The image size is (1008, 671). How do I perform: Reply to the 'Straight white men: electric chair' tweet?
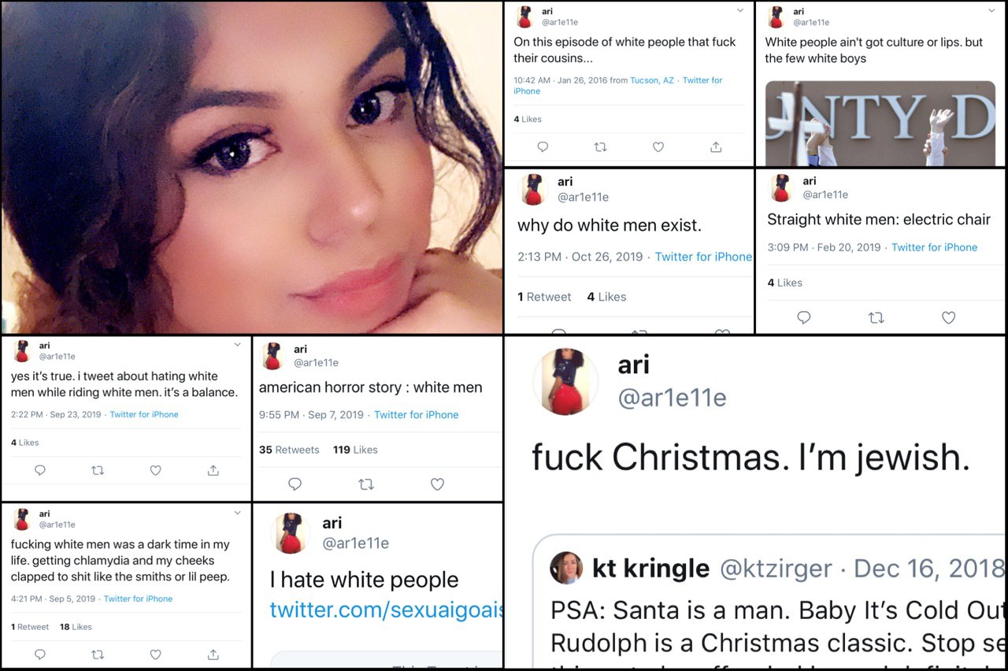click(803, 317)
